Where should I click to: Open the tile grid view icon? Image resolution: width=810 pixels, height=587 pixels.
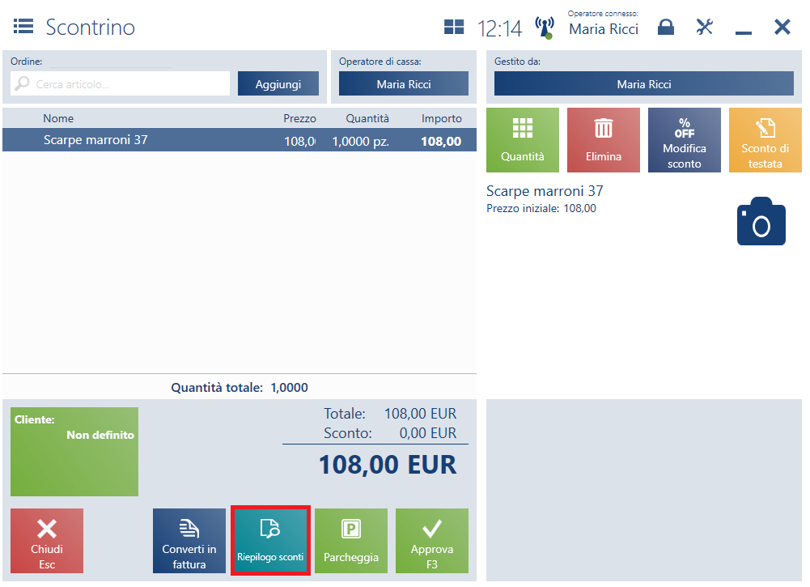tap(454, 28)
